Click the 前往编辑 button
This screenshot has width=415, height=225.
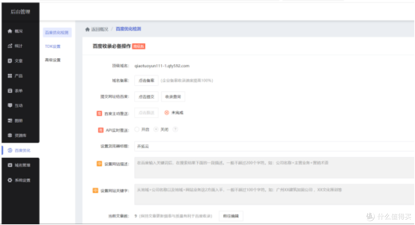pyautogui.click(x=231, y=216)
